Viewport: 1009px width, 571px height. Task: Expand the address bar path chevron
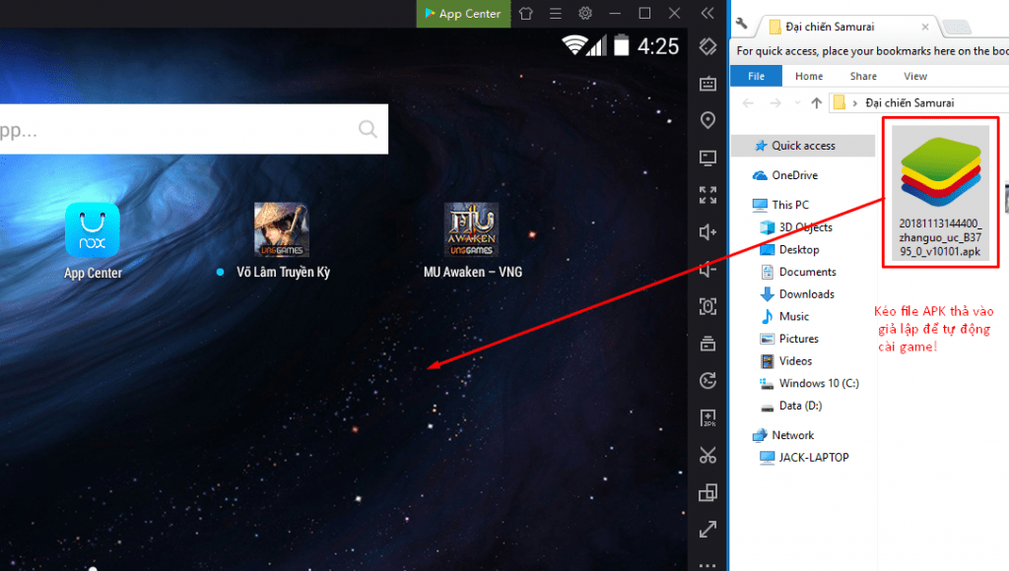click(x=854, y=103)
